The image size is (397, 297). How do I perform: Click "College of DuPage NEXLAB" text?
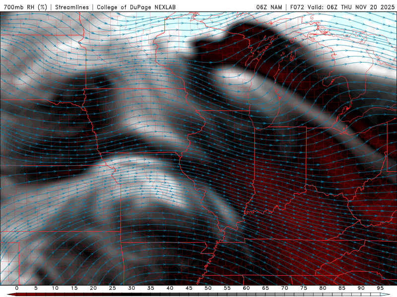pos(136,7)
